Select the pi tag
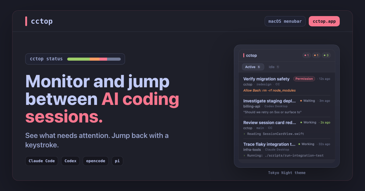Image resolution: width=365 pixels, height=191 pixels. click(x=117, y=161)
